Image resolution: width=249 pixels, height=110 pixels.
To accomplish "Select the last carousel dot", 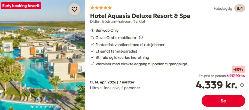I will (50, 107).
